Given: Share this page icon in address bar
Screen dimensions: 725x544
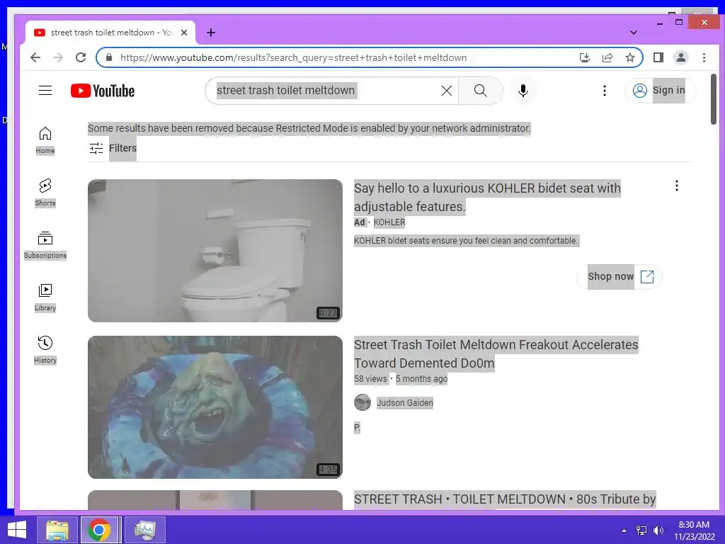Looking at the screenshot, I should pyautogui.click(x=607, y=57).
